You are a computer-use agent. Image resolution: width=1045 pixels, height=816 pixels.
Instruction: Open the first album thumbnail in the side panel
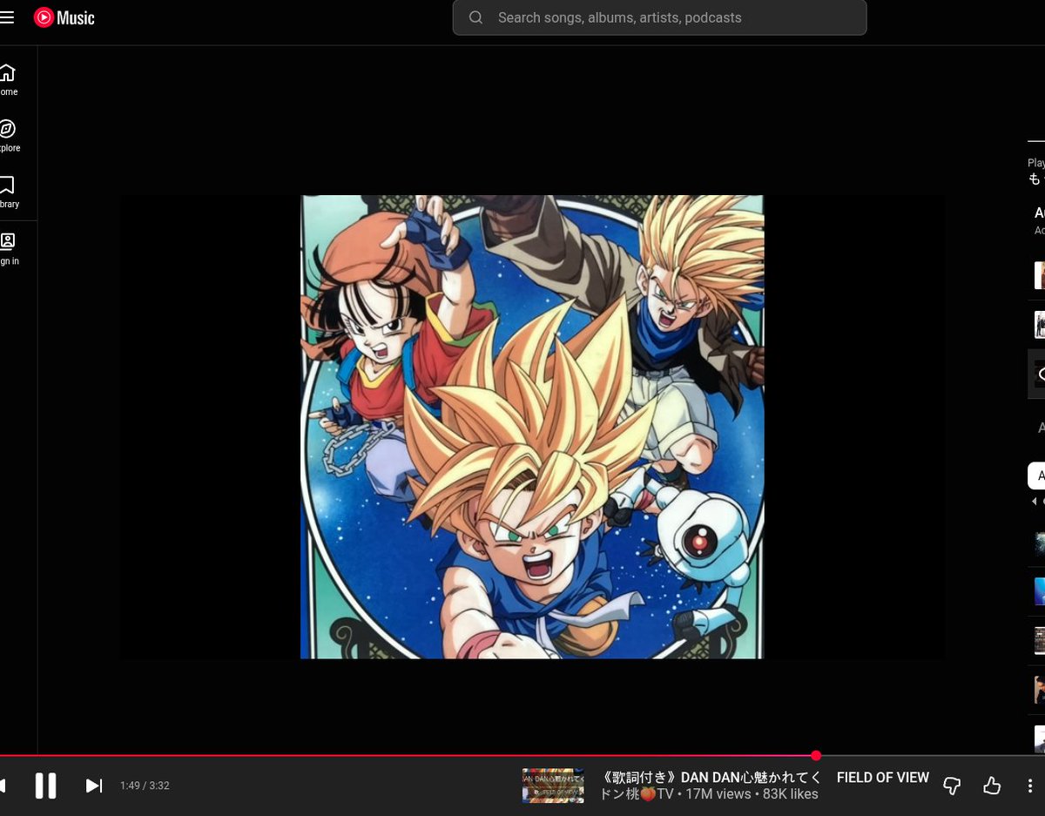1039,275
